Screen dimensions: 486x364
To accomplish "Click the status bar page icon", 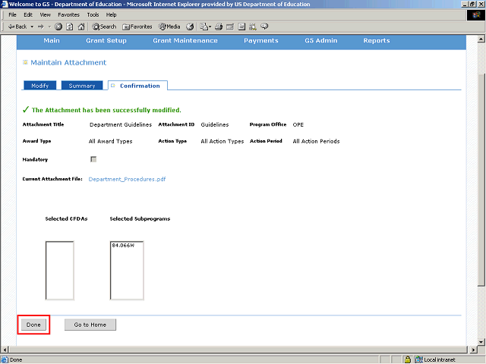I will point(5,359).
